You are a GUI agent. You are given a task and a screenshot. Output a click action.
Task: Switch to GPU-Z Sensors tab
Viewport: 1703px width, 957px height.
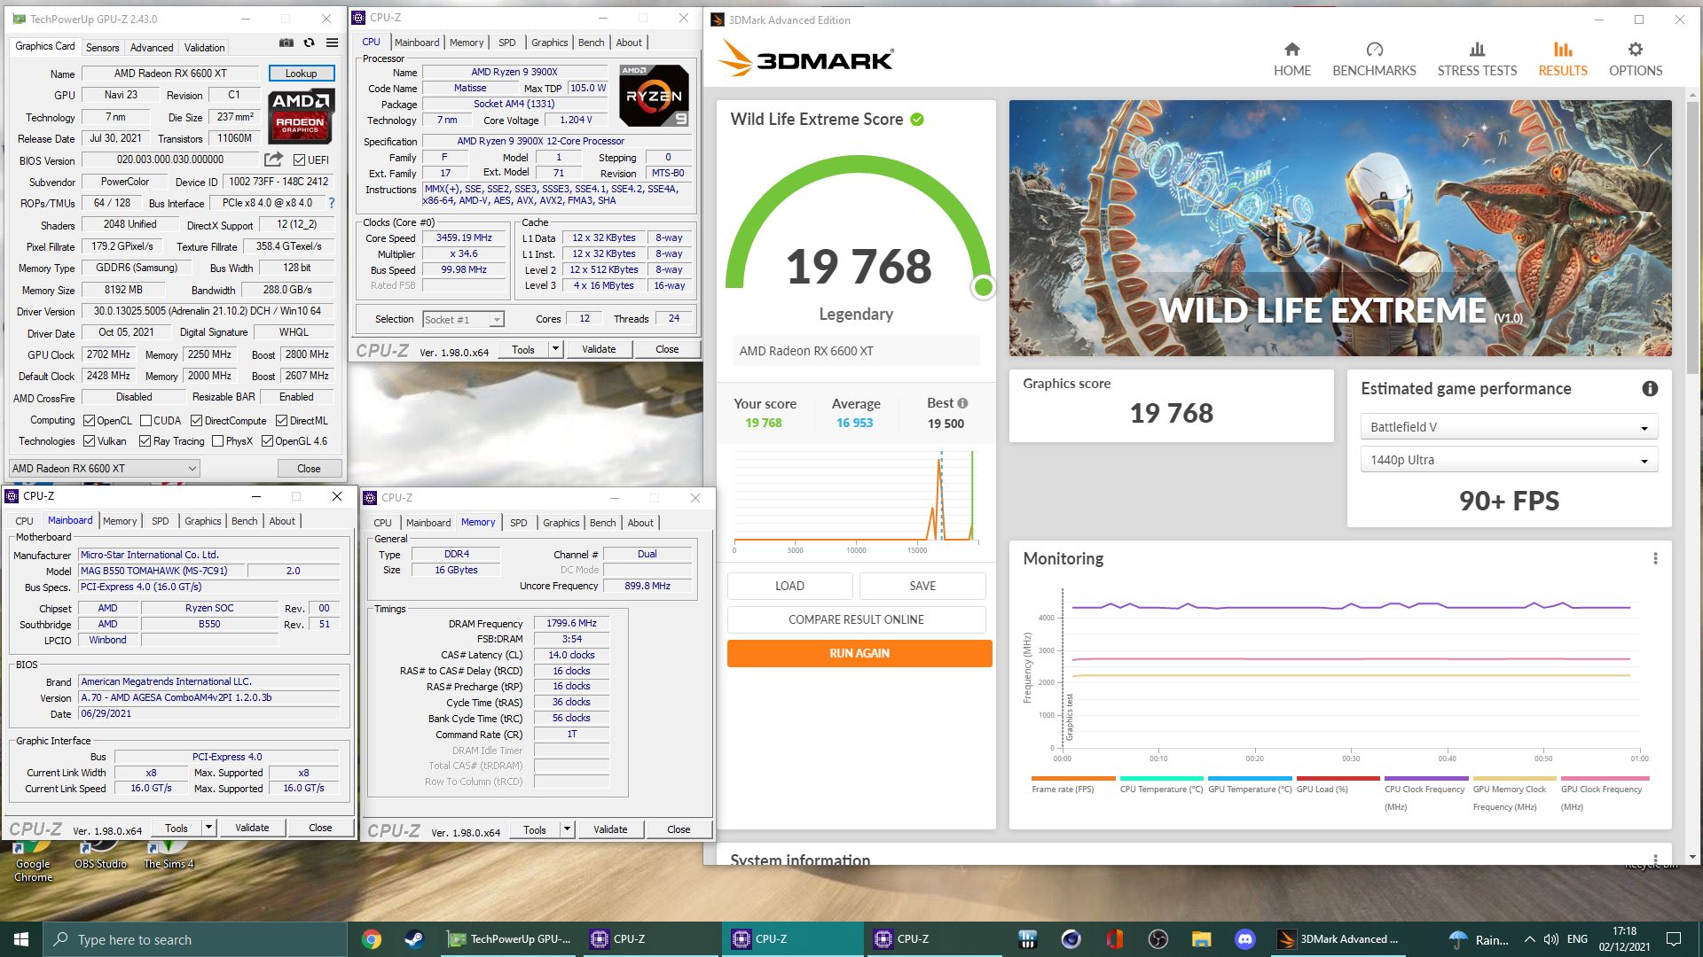pyautogui.click(x=102, y=48)
